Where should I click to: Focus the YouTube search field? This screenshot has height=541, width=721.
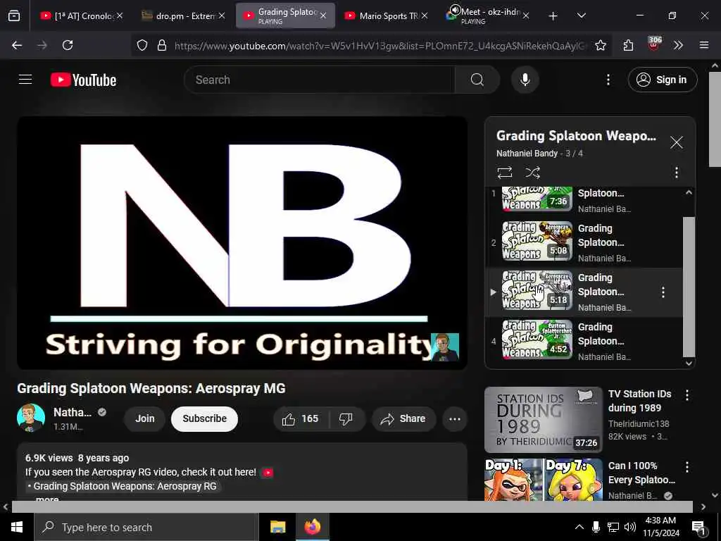[x=320, y=80]
